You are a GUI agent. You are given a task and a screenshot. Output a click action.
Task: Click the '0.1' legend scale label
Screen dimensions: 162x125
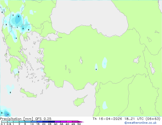[3, 124]
